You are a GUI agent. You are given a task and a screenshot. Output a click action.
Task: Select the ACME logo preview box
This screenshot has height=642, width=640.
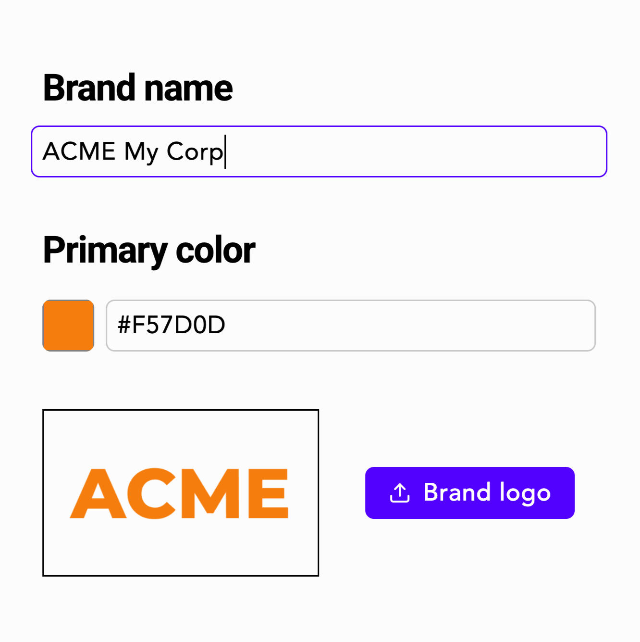tap(181, 492)
